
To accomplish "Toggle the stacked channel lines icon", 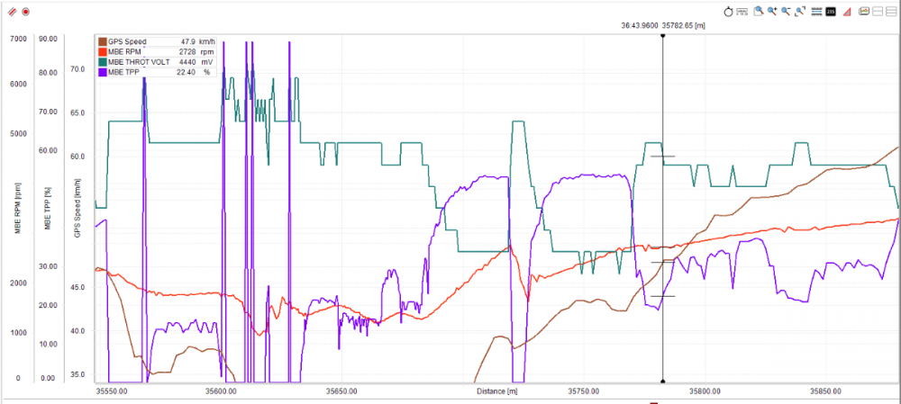I will 816,11.
